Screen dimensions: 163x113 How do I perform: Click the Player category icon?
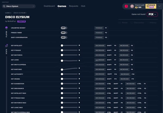tap(6, 28)
